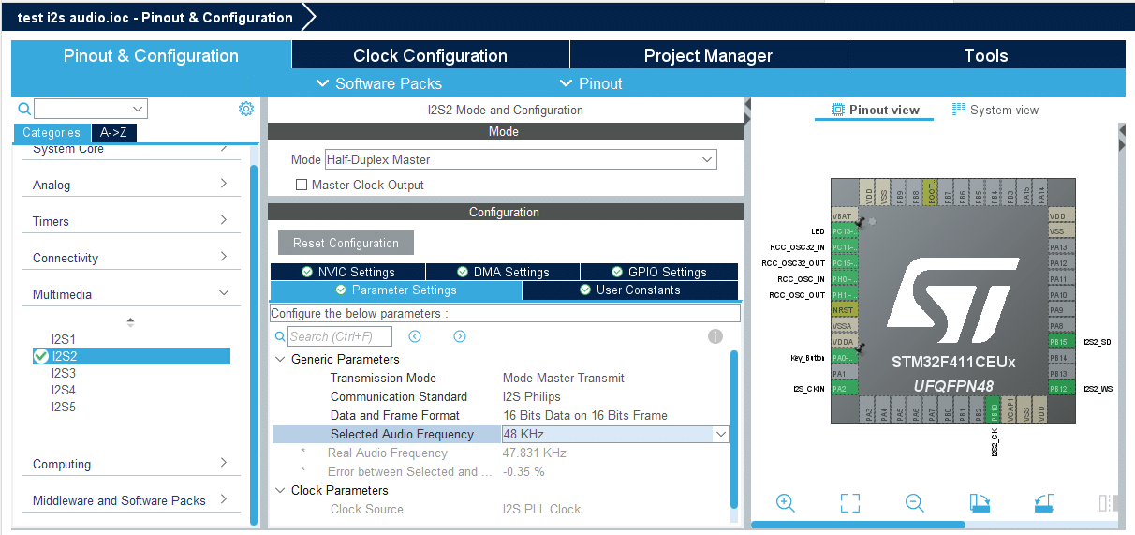Click the pinout horizontal scrollbar
Image resolution: width=1135 pixels, height=535 pixels.
858,525
